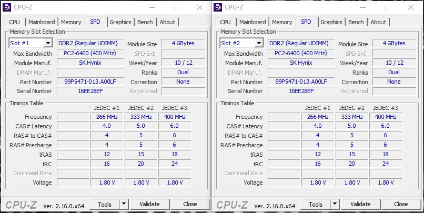
Task: Click the Part Number field in left window
Action: 90,82
